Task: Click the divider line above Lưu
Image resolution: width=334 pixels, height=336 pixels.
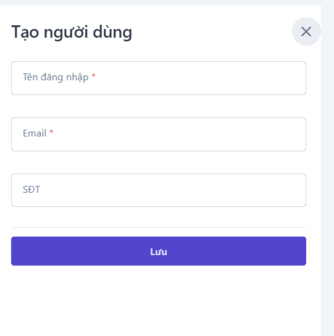Action: [159, 227]
